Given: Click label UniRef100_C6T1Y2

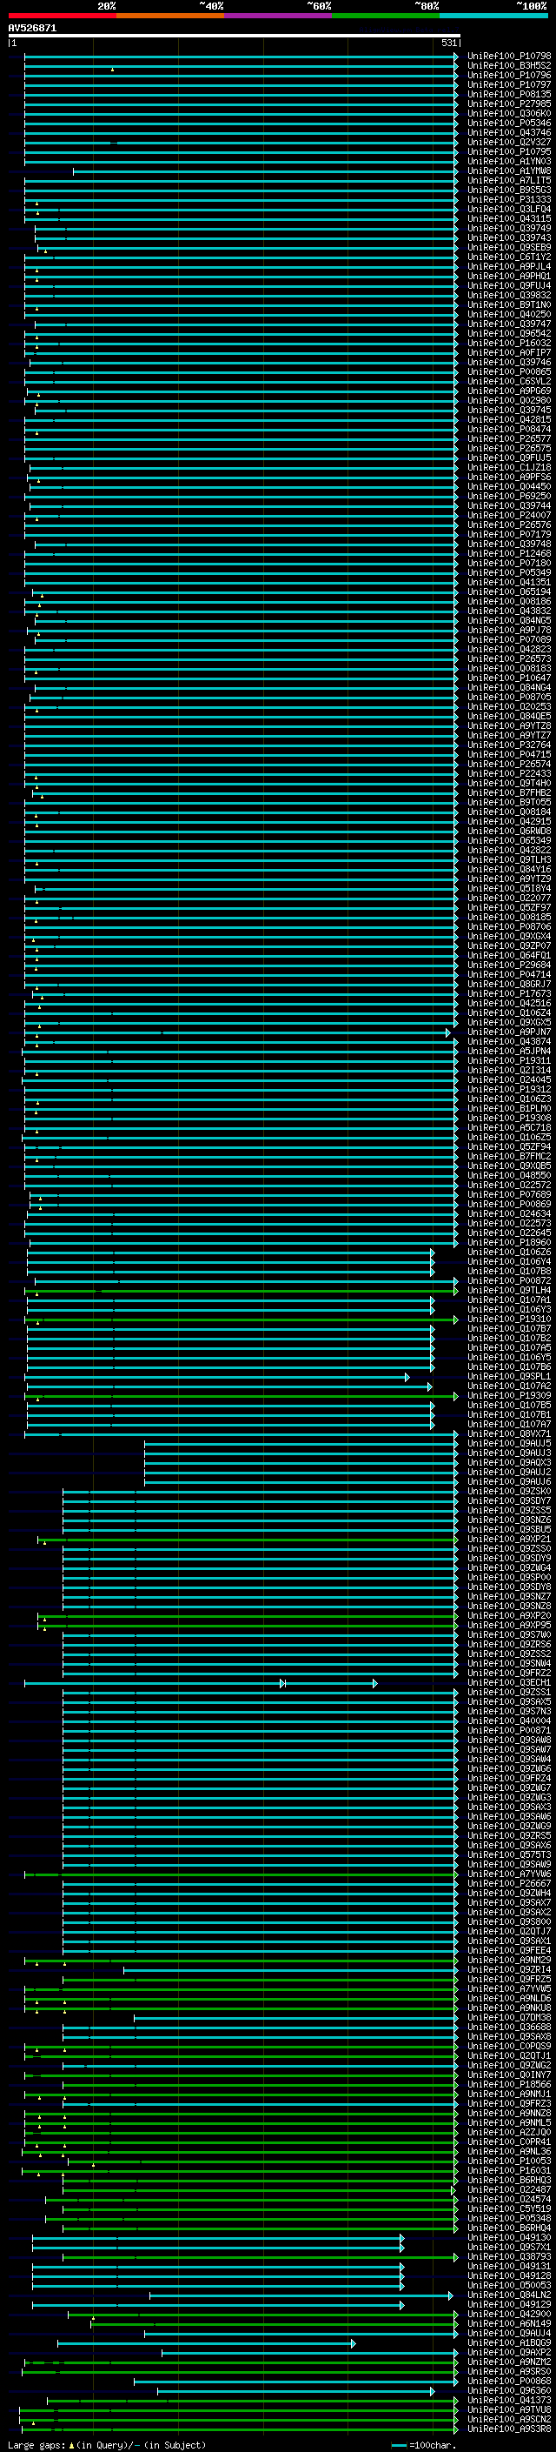Looking at the screenshot, I should click(509, 257).
